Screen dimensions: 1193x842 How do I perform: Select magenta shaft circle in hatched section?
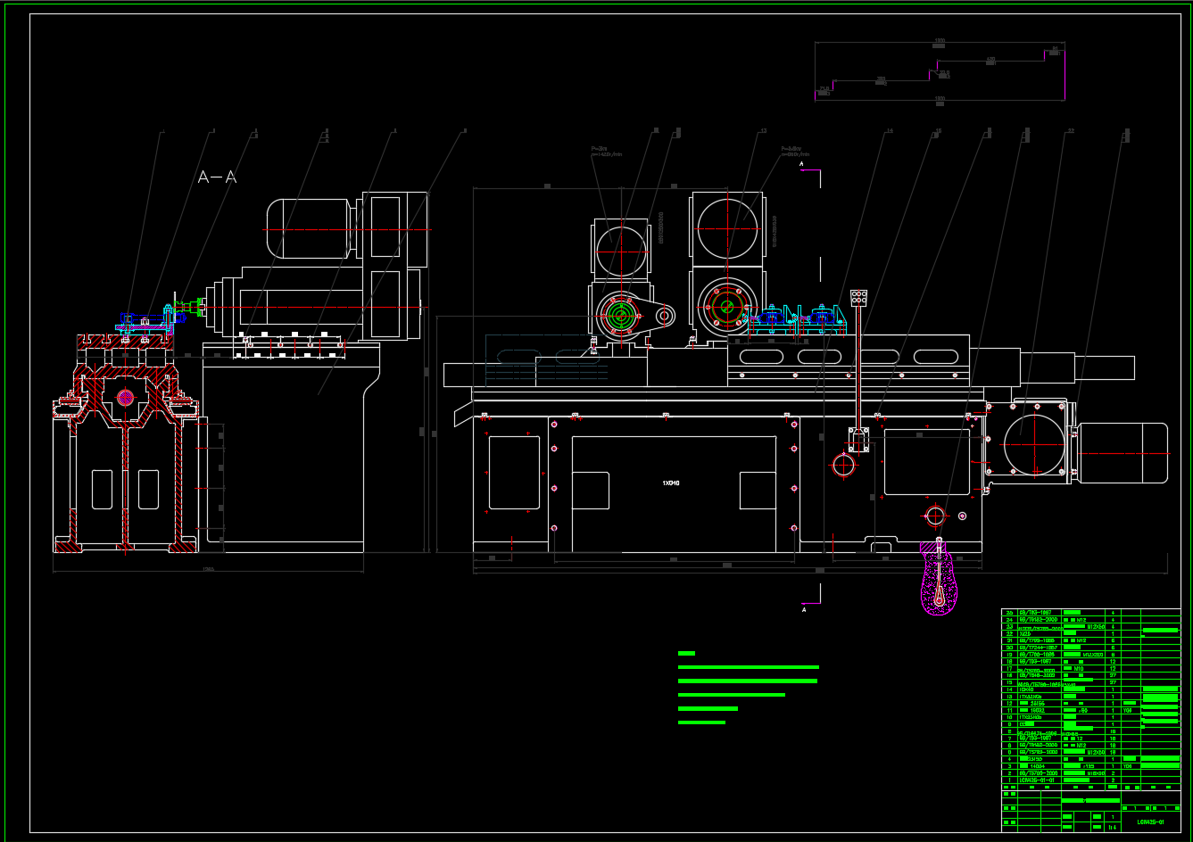click(125, 397)
